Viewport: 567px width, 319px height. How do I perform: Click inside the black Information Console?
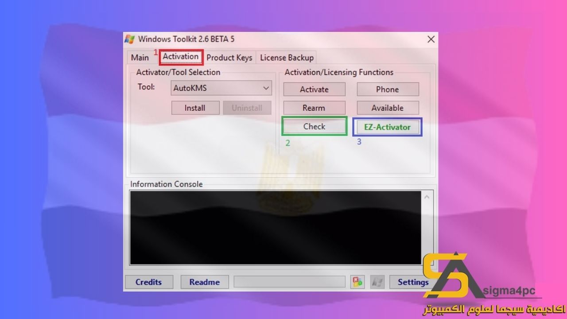276,228
